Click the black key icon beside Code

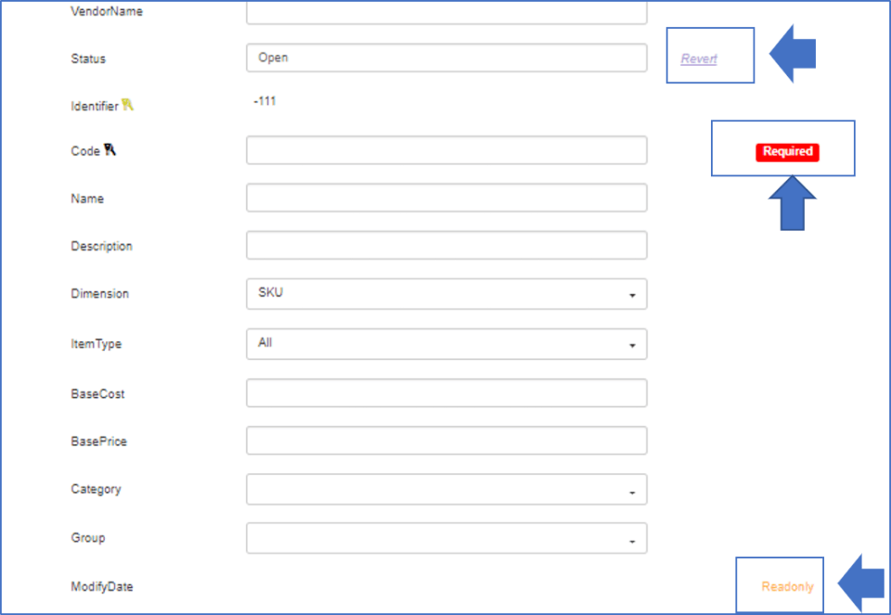pos(110,150)
